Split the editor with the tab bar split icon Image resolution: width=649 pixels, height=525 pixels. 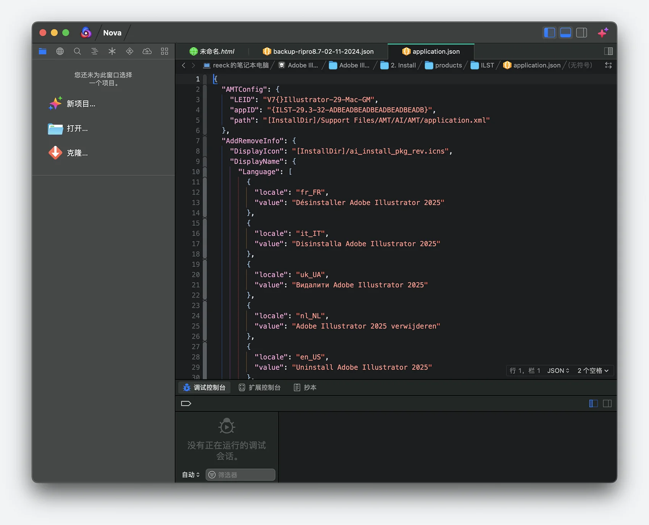[609, 51]
